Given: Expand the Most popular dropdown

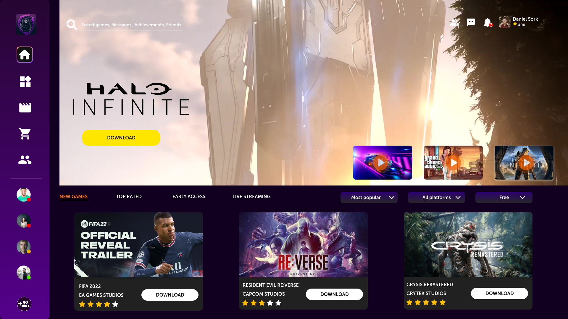Looking at the screenshot, I should coord(369,197).
